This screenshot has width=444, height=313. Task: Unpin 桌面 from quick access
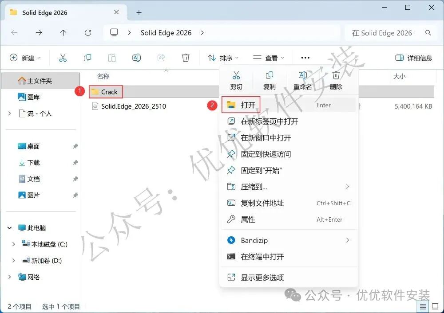click(x=75, y=146)
